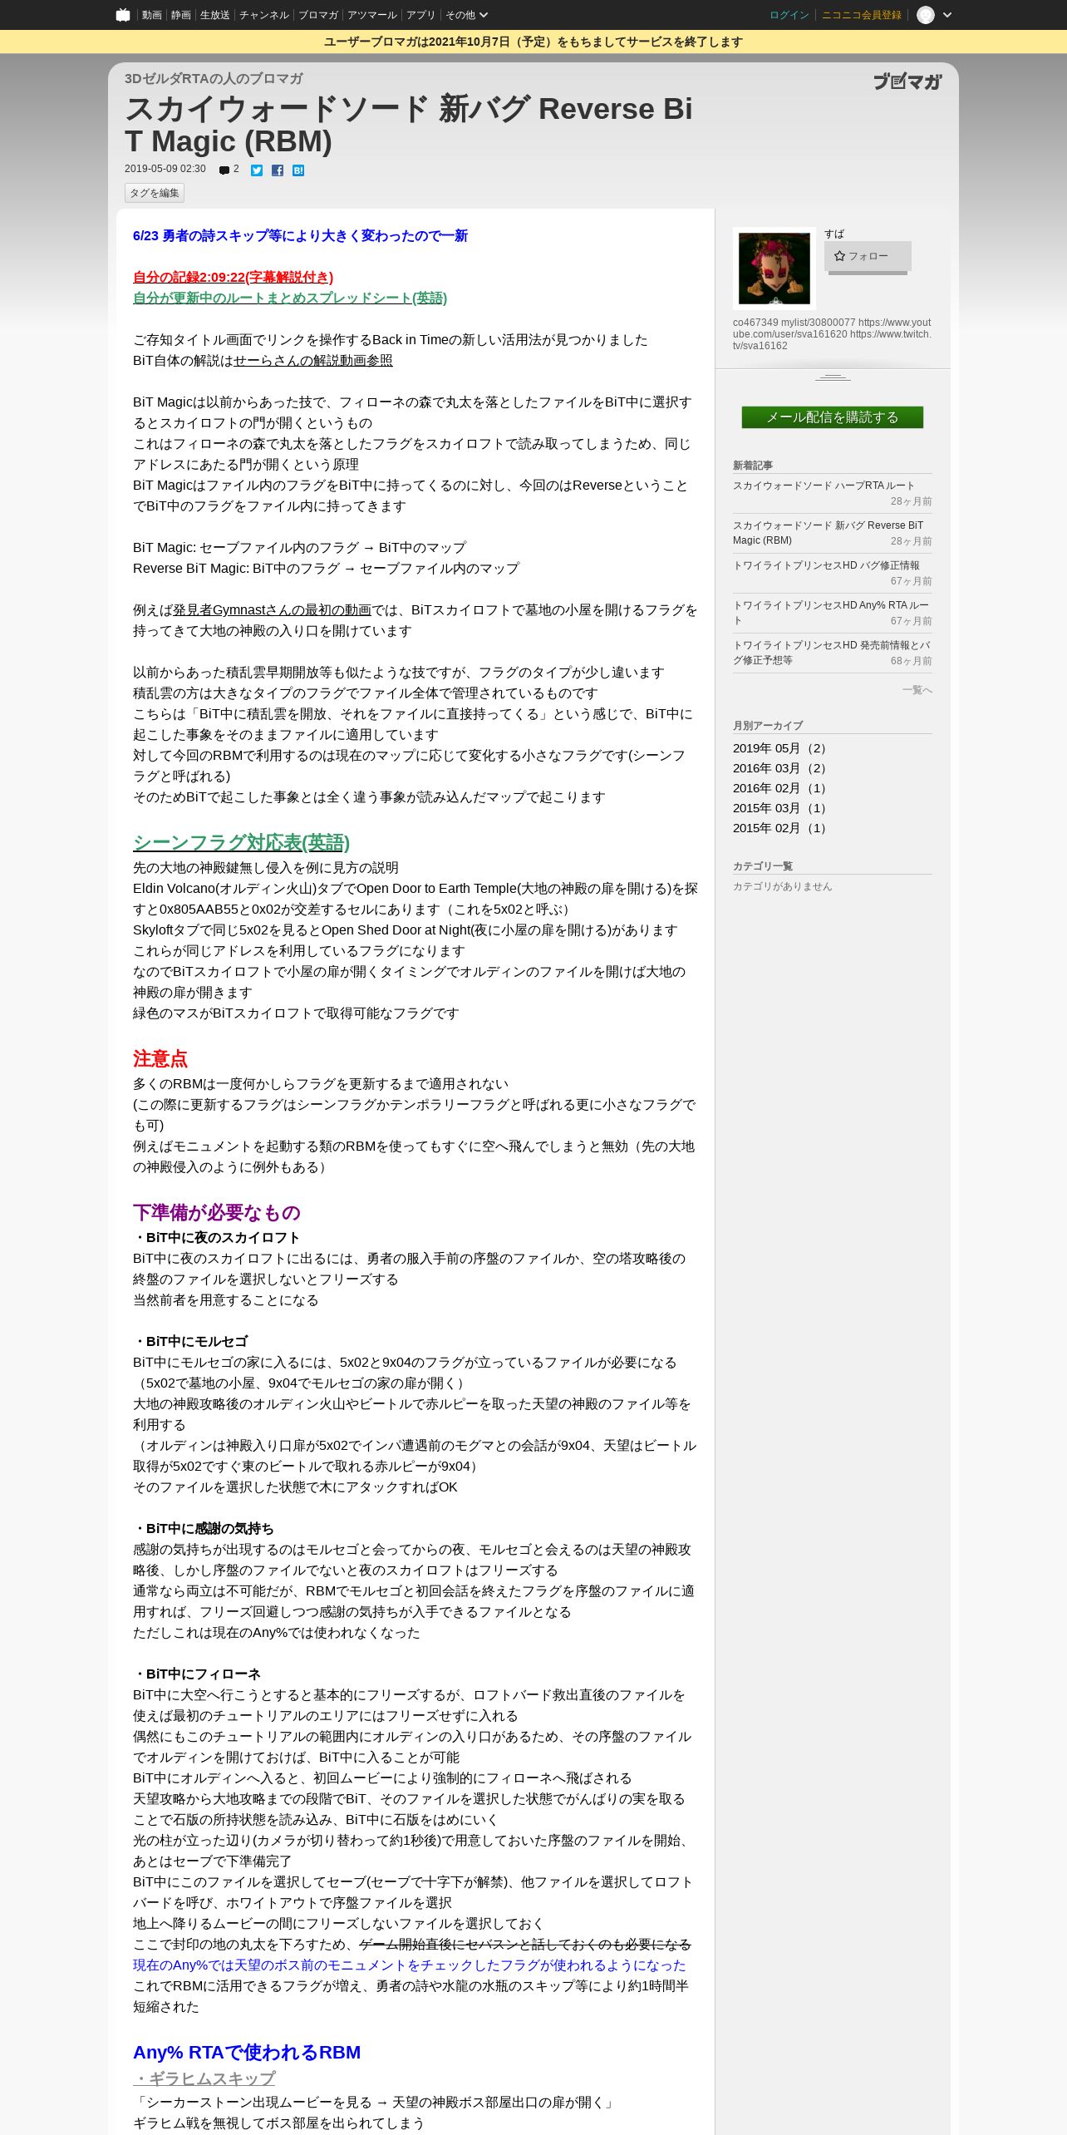Image resolution: width=1067 pixels, height=2135 pixels.
Task: Expand the その他 menu
Action: tap(466, 15)
